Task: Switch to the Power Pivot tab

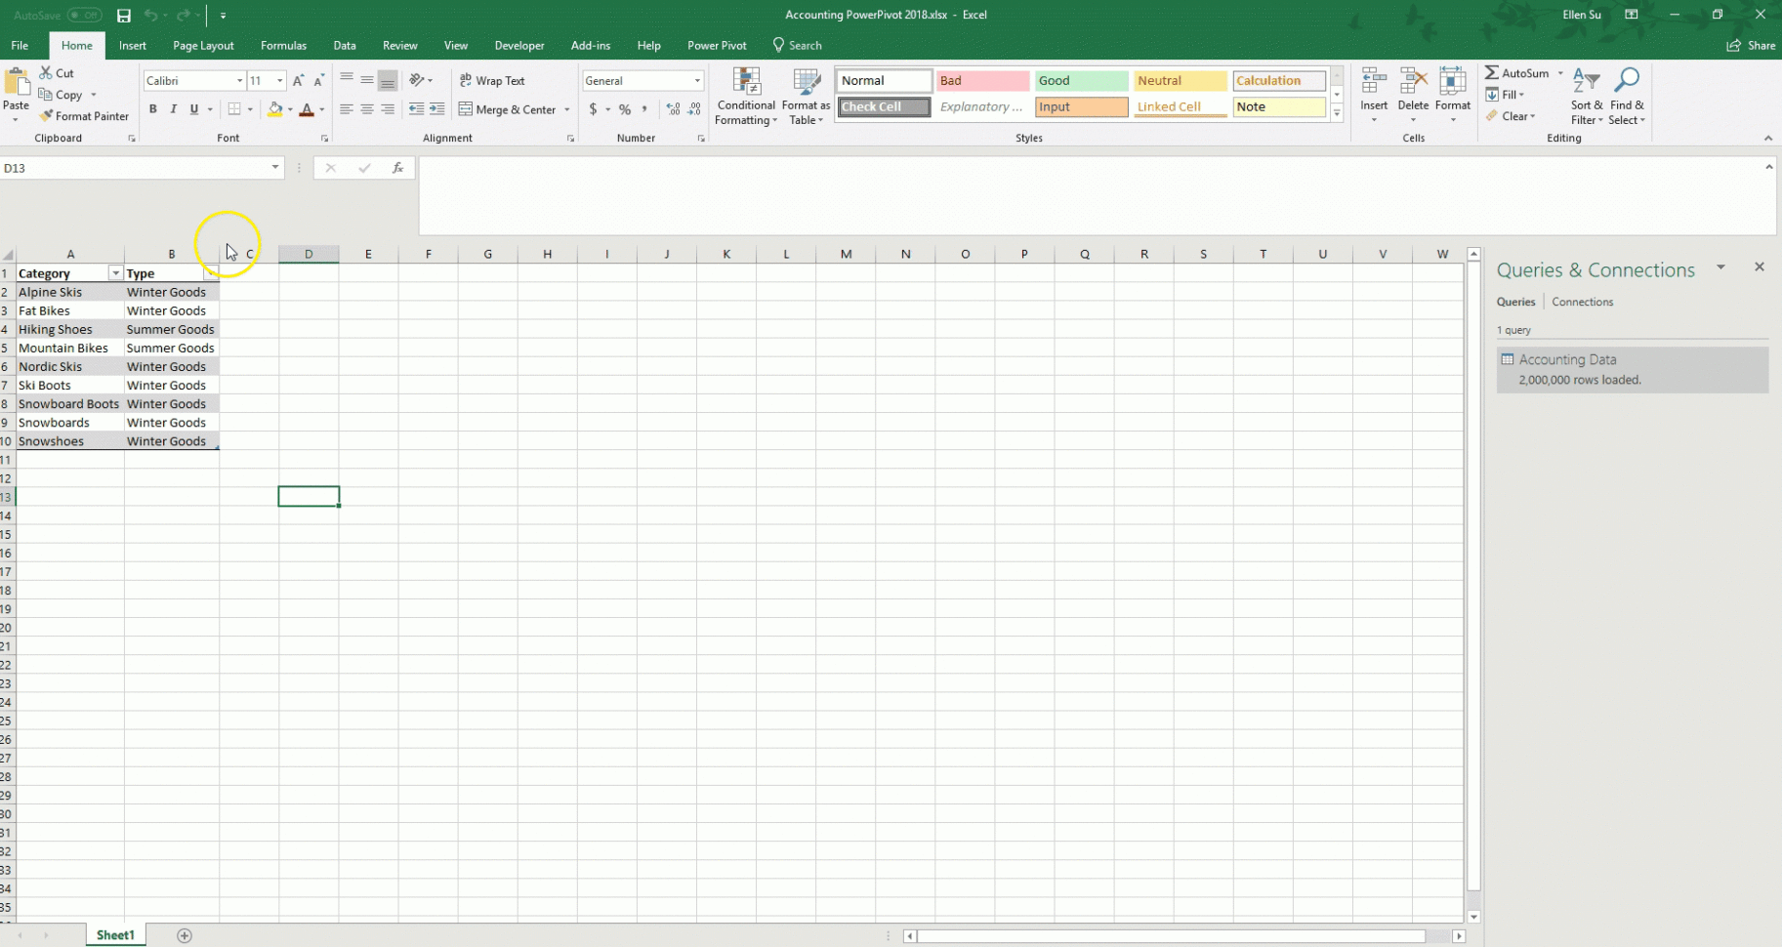Action: click(x=716, y=45)
